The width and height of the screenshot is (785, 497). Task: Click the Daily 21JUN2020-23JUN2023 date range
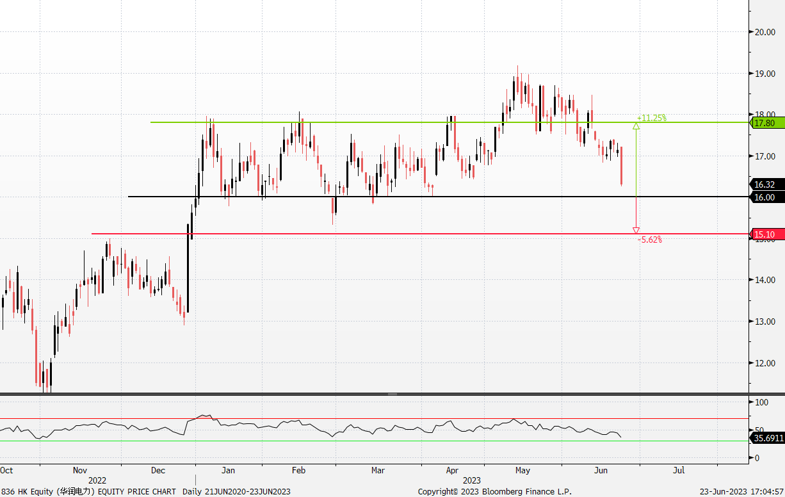pos(236,492)
